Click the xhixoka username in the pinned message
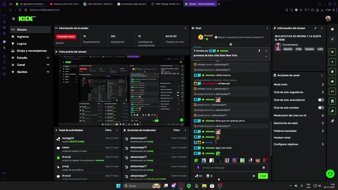This screenshot has width=338, height=190. (224, 51)
